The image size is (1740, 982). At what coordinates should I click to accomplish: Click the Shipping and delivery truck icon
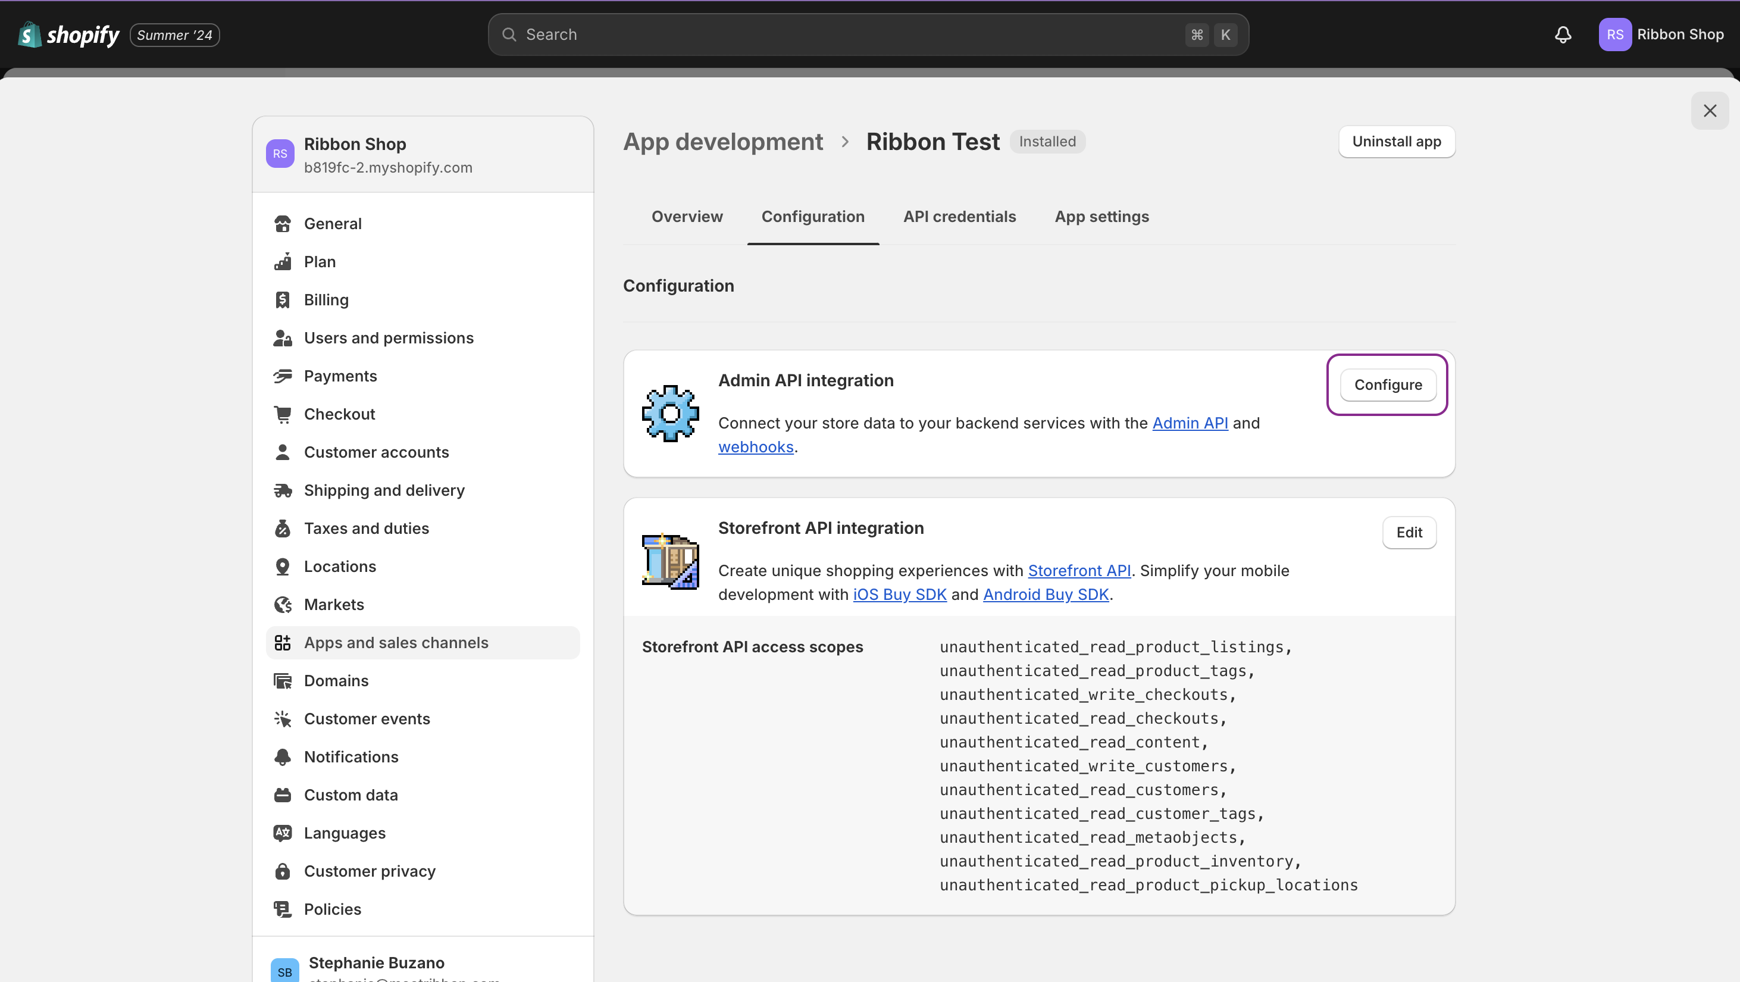click(x=283, y=490)
